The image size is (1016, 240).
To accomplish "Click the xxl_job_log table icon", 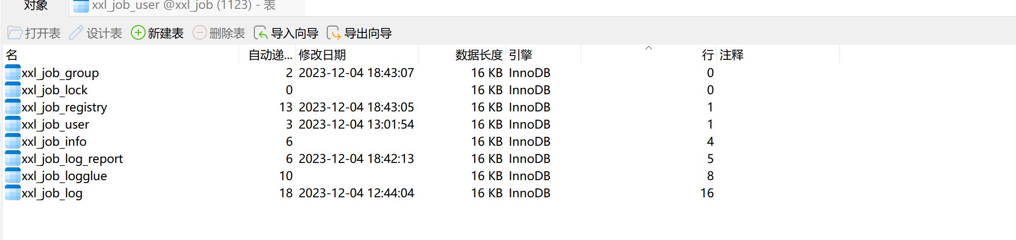I will coord(13,193).
